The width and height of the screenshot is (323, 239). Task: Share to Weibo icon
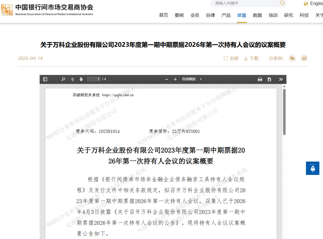tap(304, 58)
